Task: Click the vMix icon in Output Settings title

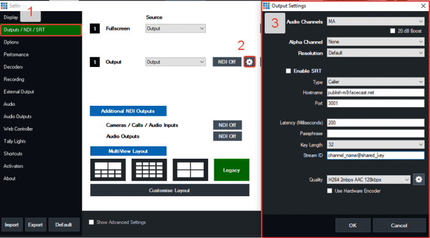Action: 266,6
